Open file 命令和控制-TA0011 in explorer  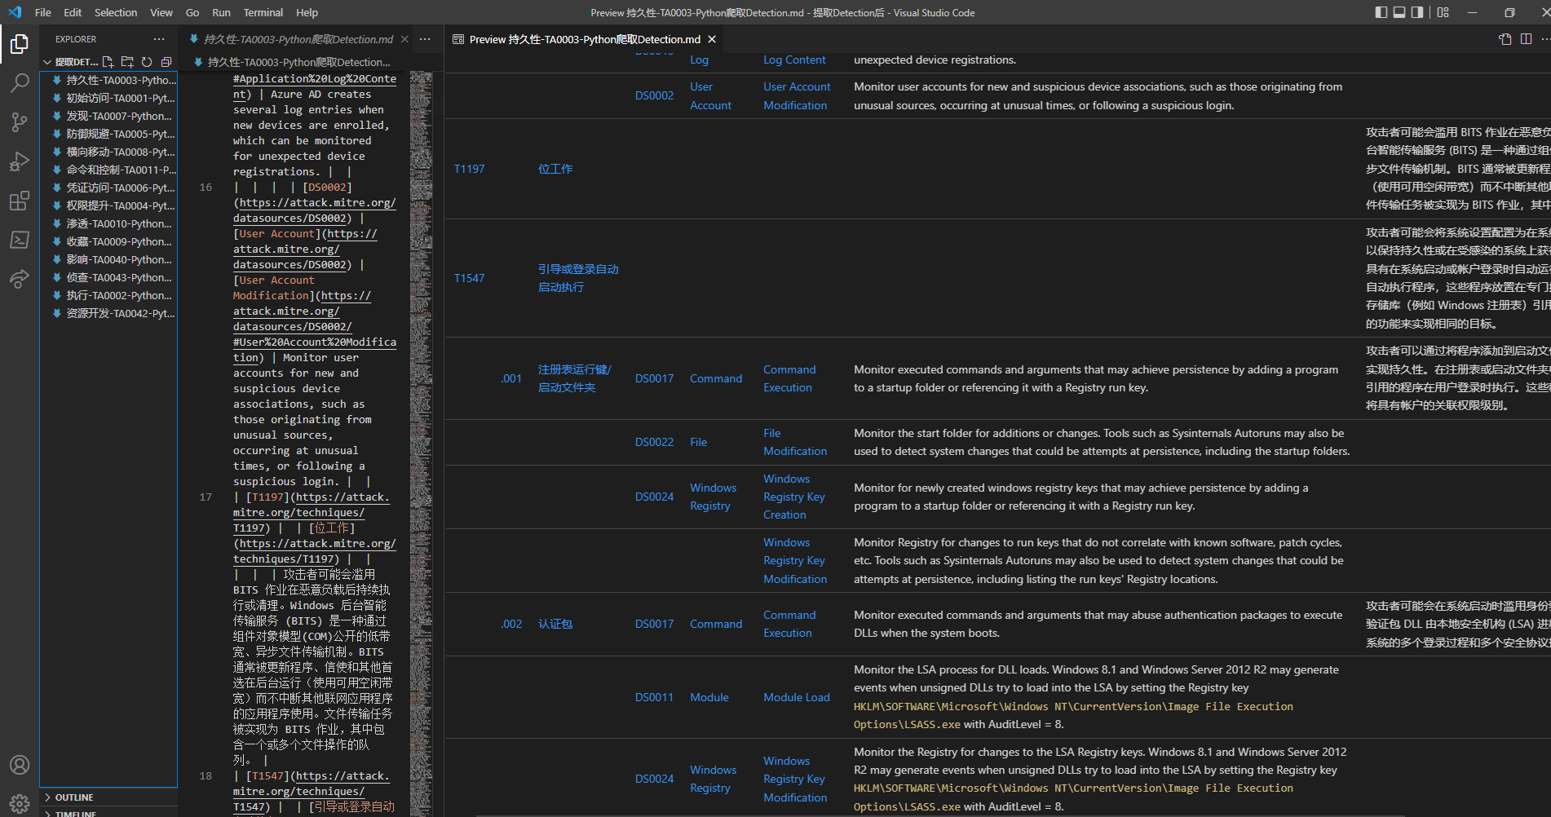click(x=108, y=170)
